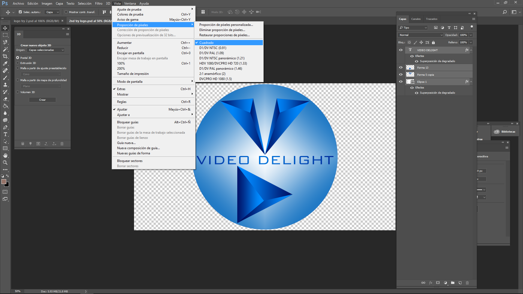Choose D1/DV NTSC (0.91) pixel ratio
Viewport: 523px width, 294px height.
(x=229, y=48)
